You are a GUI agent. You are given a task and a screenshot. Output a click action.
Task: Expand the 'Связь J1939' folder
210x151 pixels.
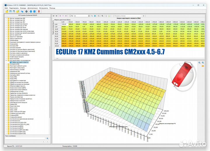tap(6, 110)
